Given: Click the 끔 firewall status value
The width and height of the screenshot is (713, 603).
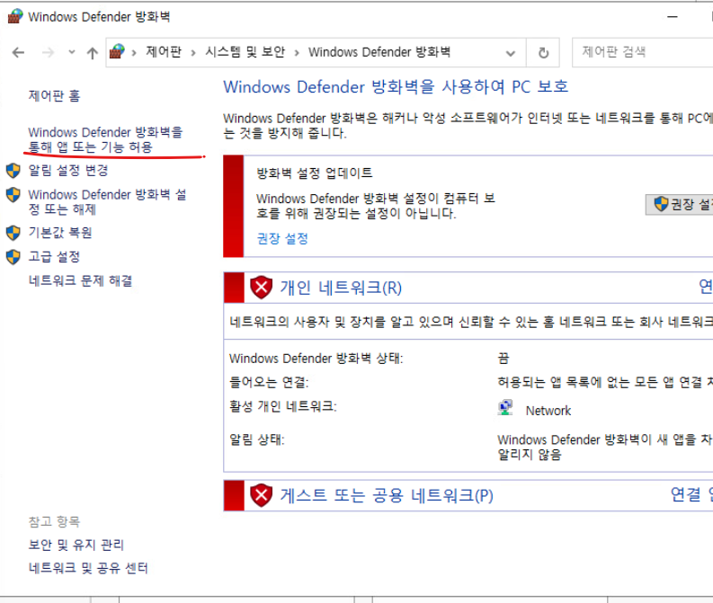Looking at the screenshot, I should [x=504, y=359].
